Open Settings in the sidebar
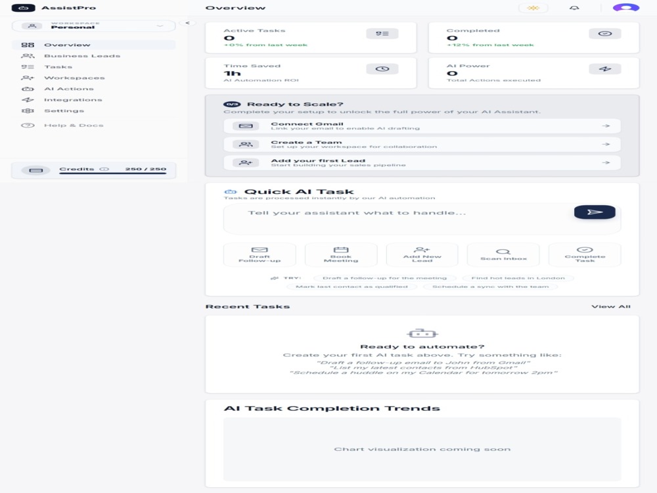This screenshot has height=493, width=657. tap(93, 110)
